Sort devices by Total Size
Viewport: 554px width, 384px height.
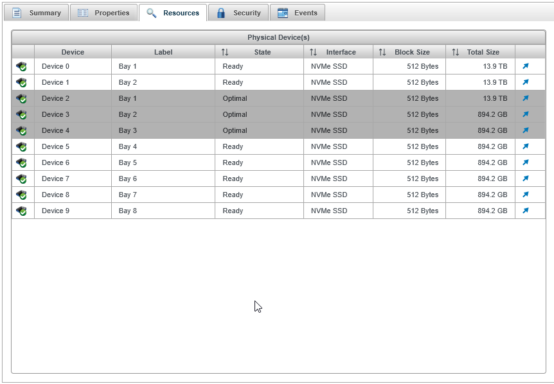pyautogui.click(x=456, y=52)
